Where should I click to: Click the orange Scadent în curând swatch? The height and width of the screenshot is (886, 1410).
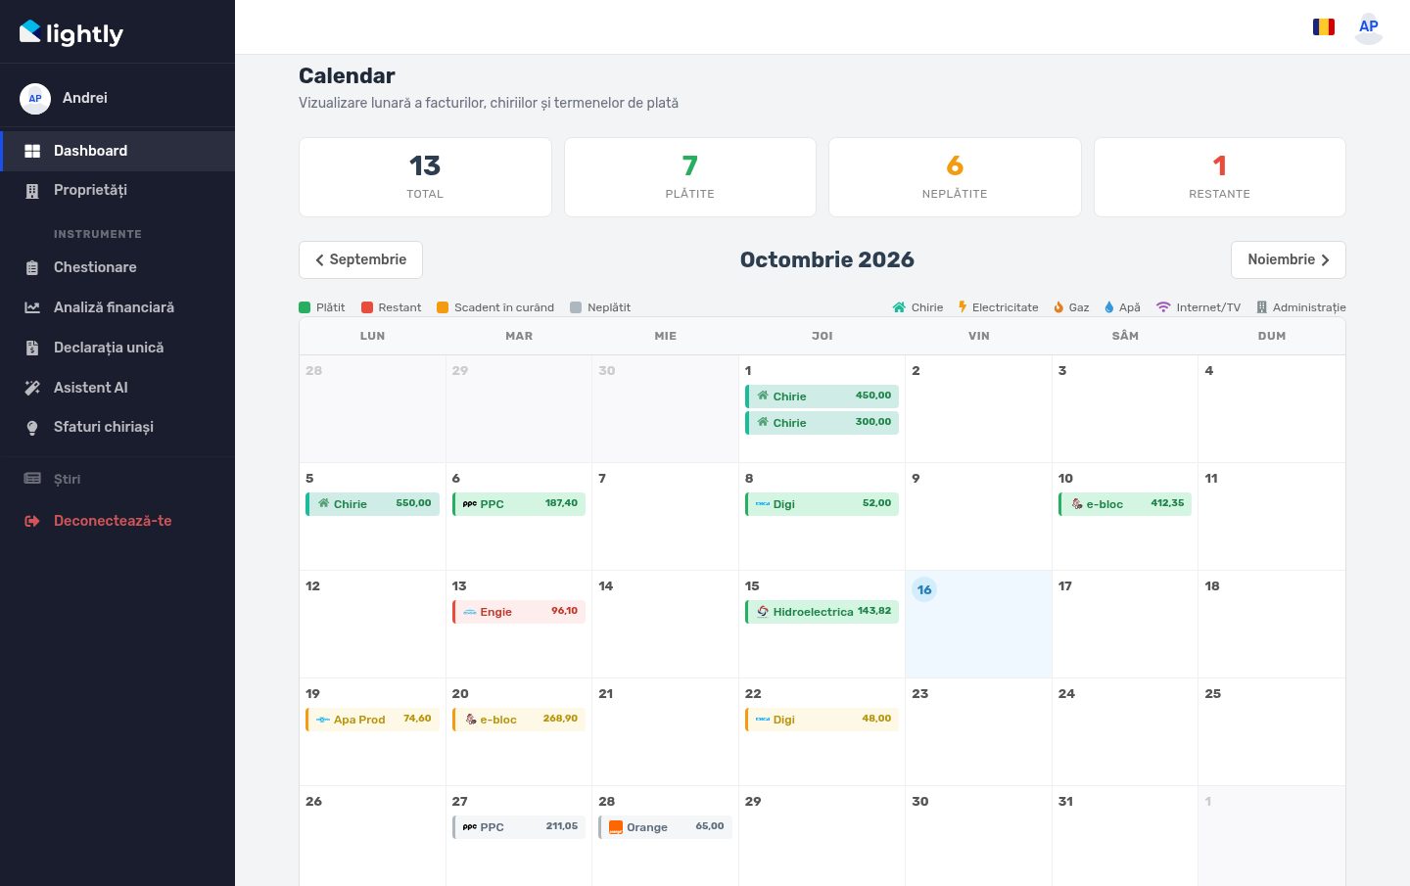click(443, 307)
